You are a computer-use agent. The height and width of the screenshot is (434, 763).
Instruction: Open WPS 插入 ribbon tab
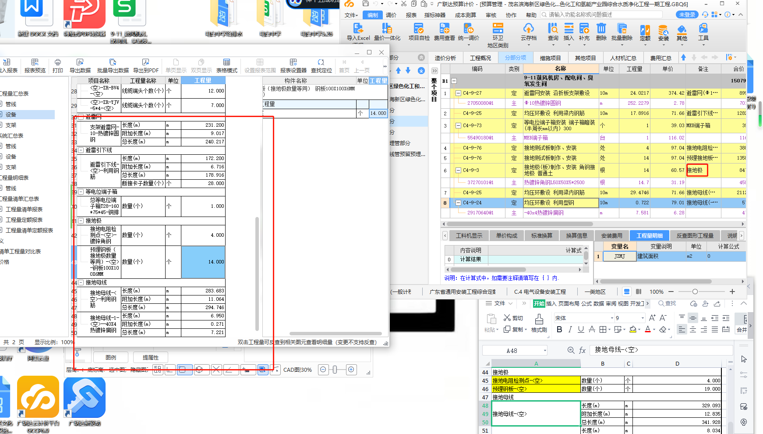[551, 303]
